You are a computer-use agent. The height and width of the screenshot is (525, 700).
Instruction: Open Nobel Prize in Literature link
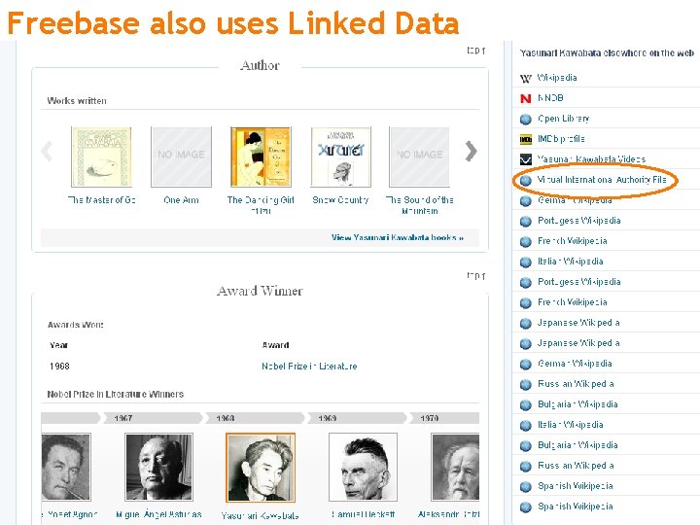(309, 367)
